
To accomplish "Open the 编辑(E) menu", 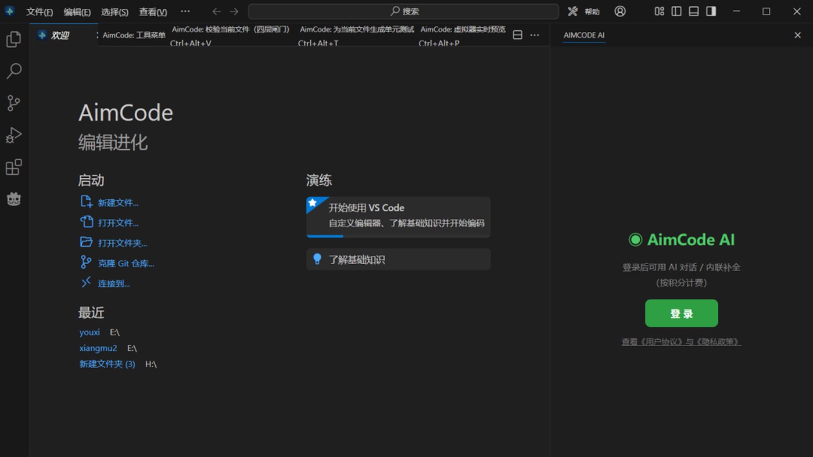I will coord(77,12).
